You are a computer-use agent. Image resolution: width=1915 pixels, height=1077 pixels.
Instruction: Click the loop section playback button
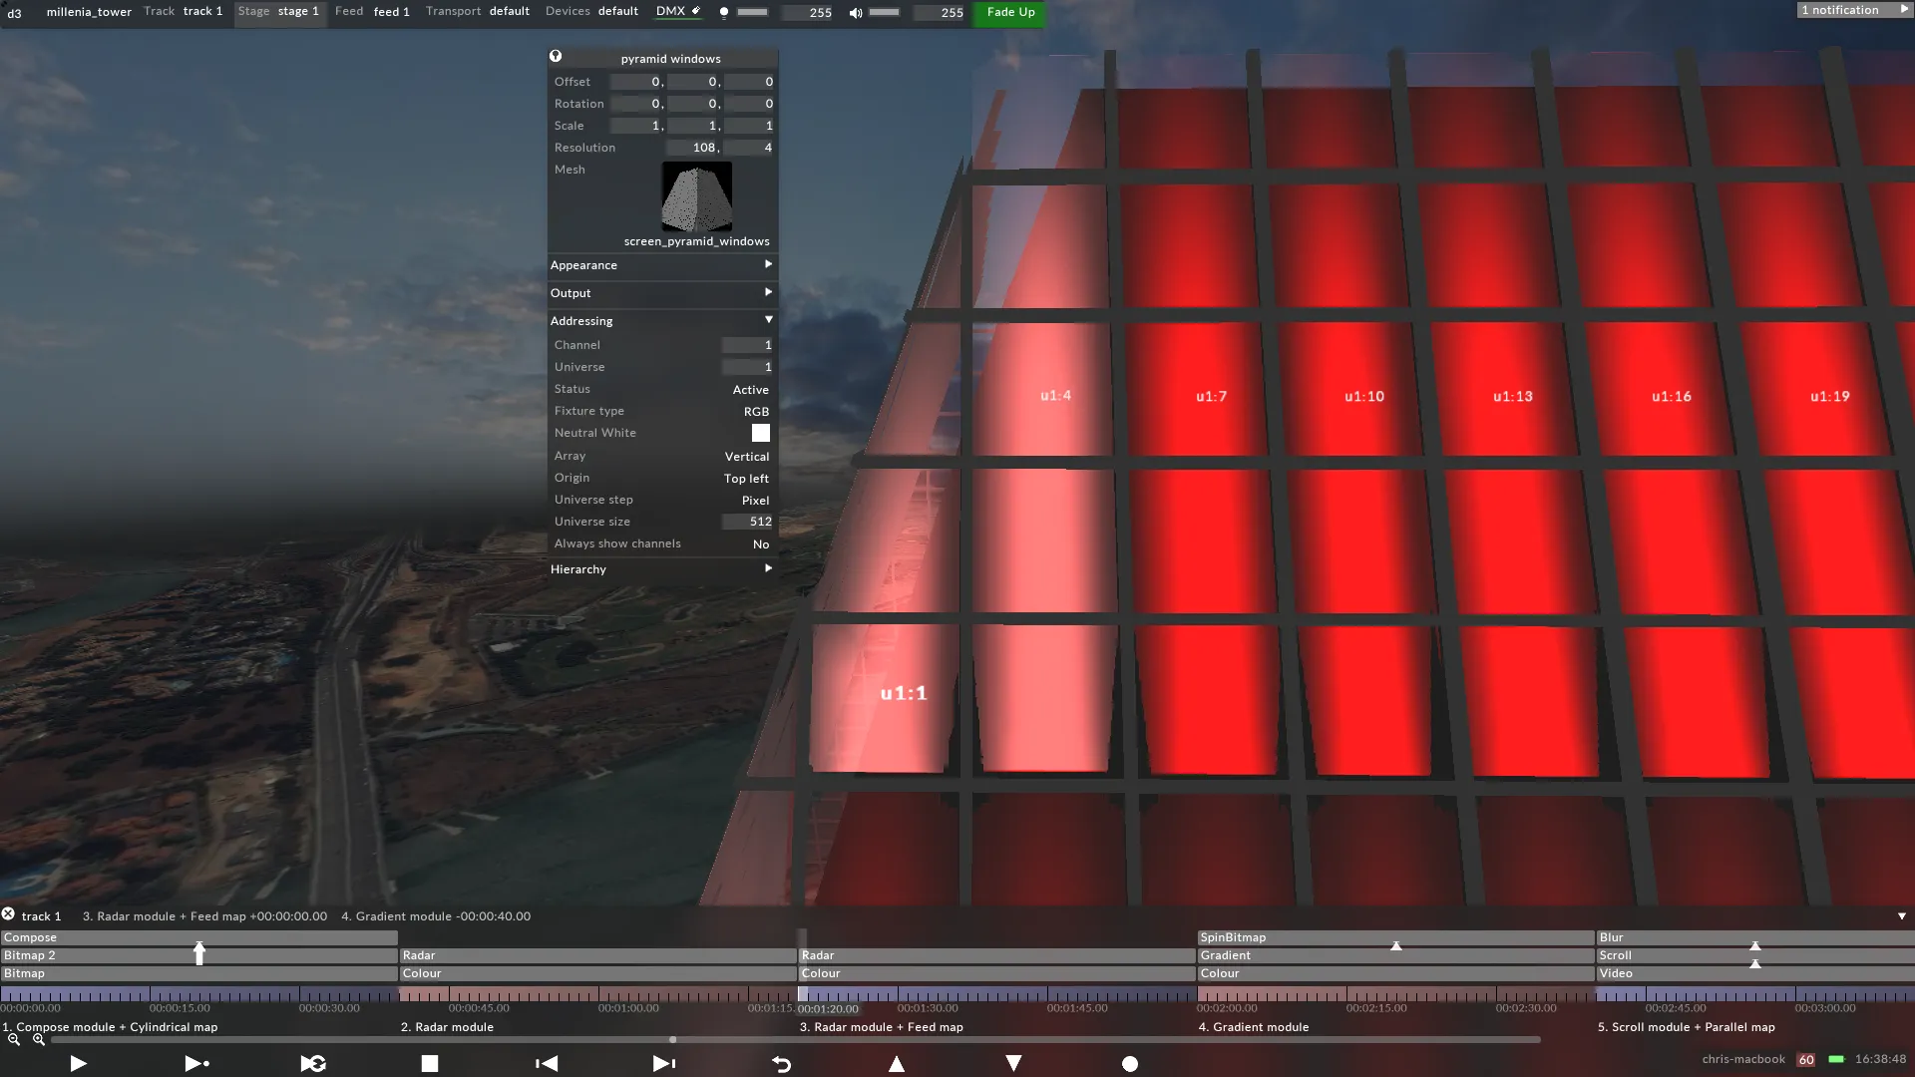313,1064
